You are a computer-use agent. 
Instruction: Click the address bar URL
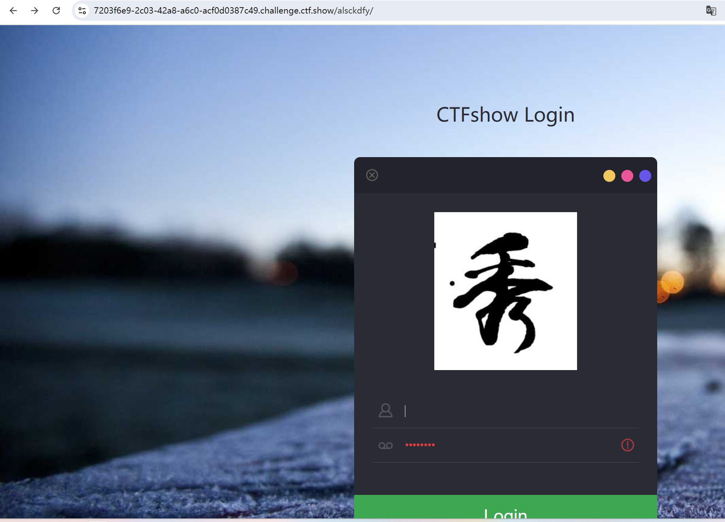pyautogui.click(x=233, y=11)
